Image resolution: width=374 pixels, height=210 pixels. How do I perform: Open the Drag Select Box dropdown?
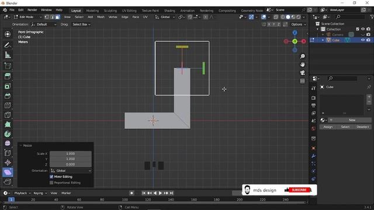coord(81,24)
